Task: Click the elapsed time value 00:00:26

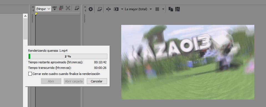Action: coord(100,68)
